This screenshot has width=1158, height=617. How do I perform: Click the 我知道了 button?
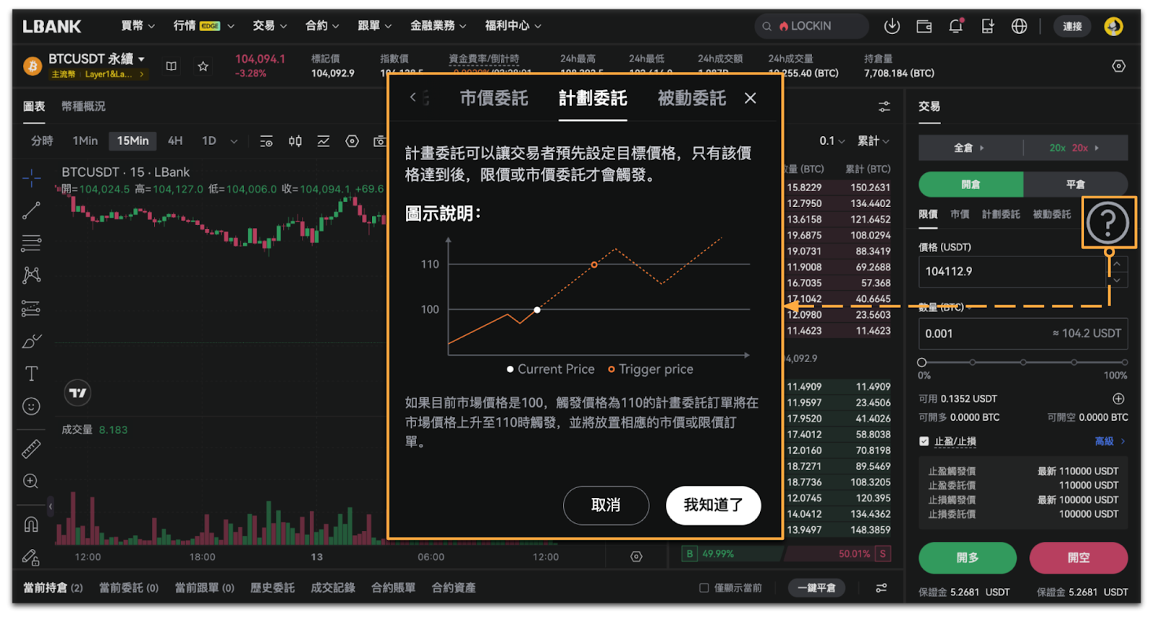[x=713, y=505]
